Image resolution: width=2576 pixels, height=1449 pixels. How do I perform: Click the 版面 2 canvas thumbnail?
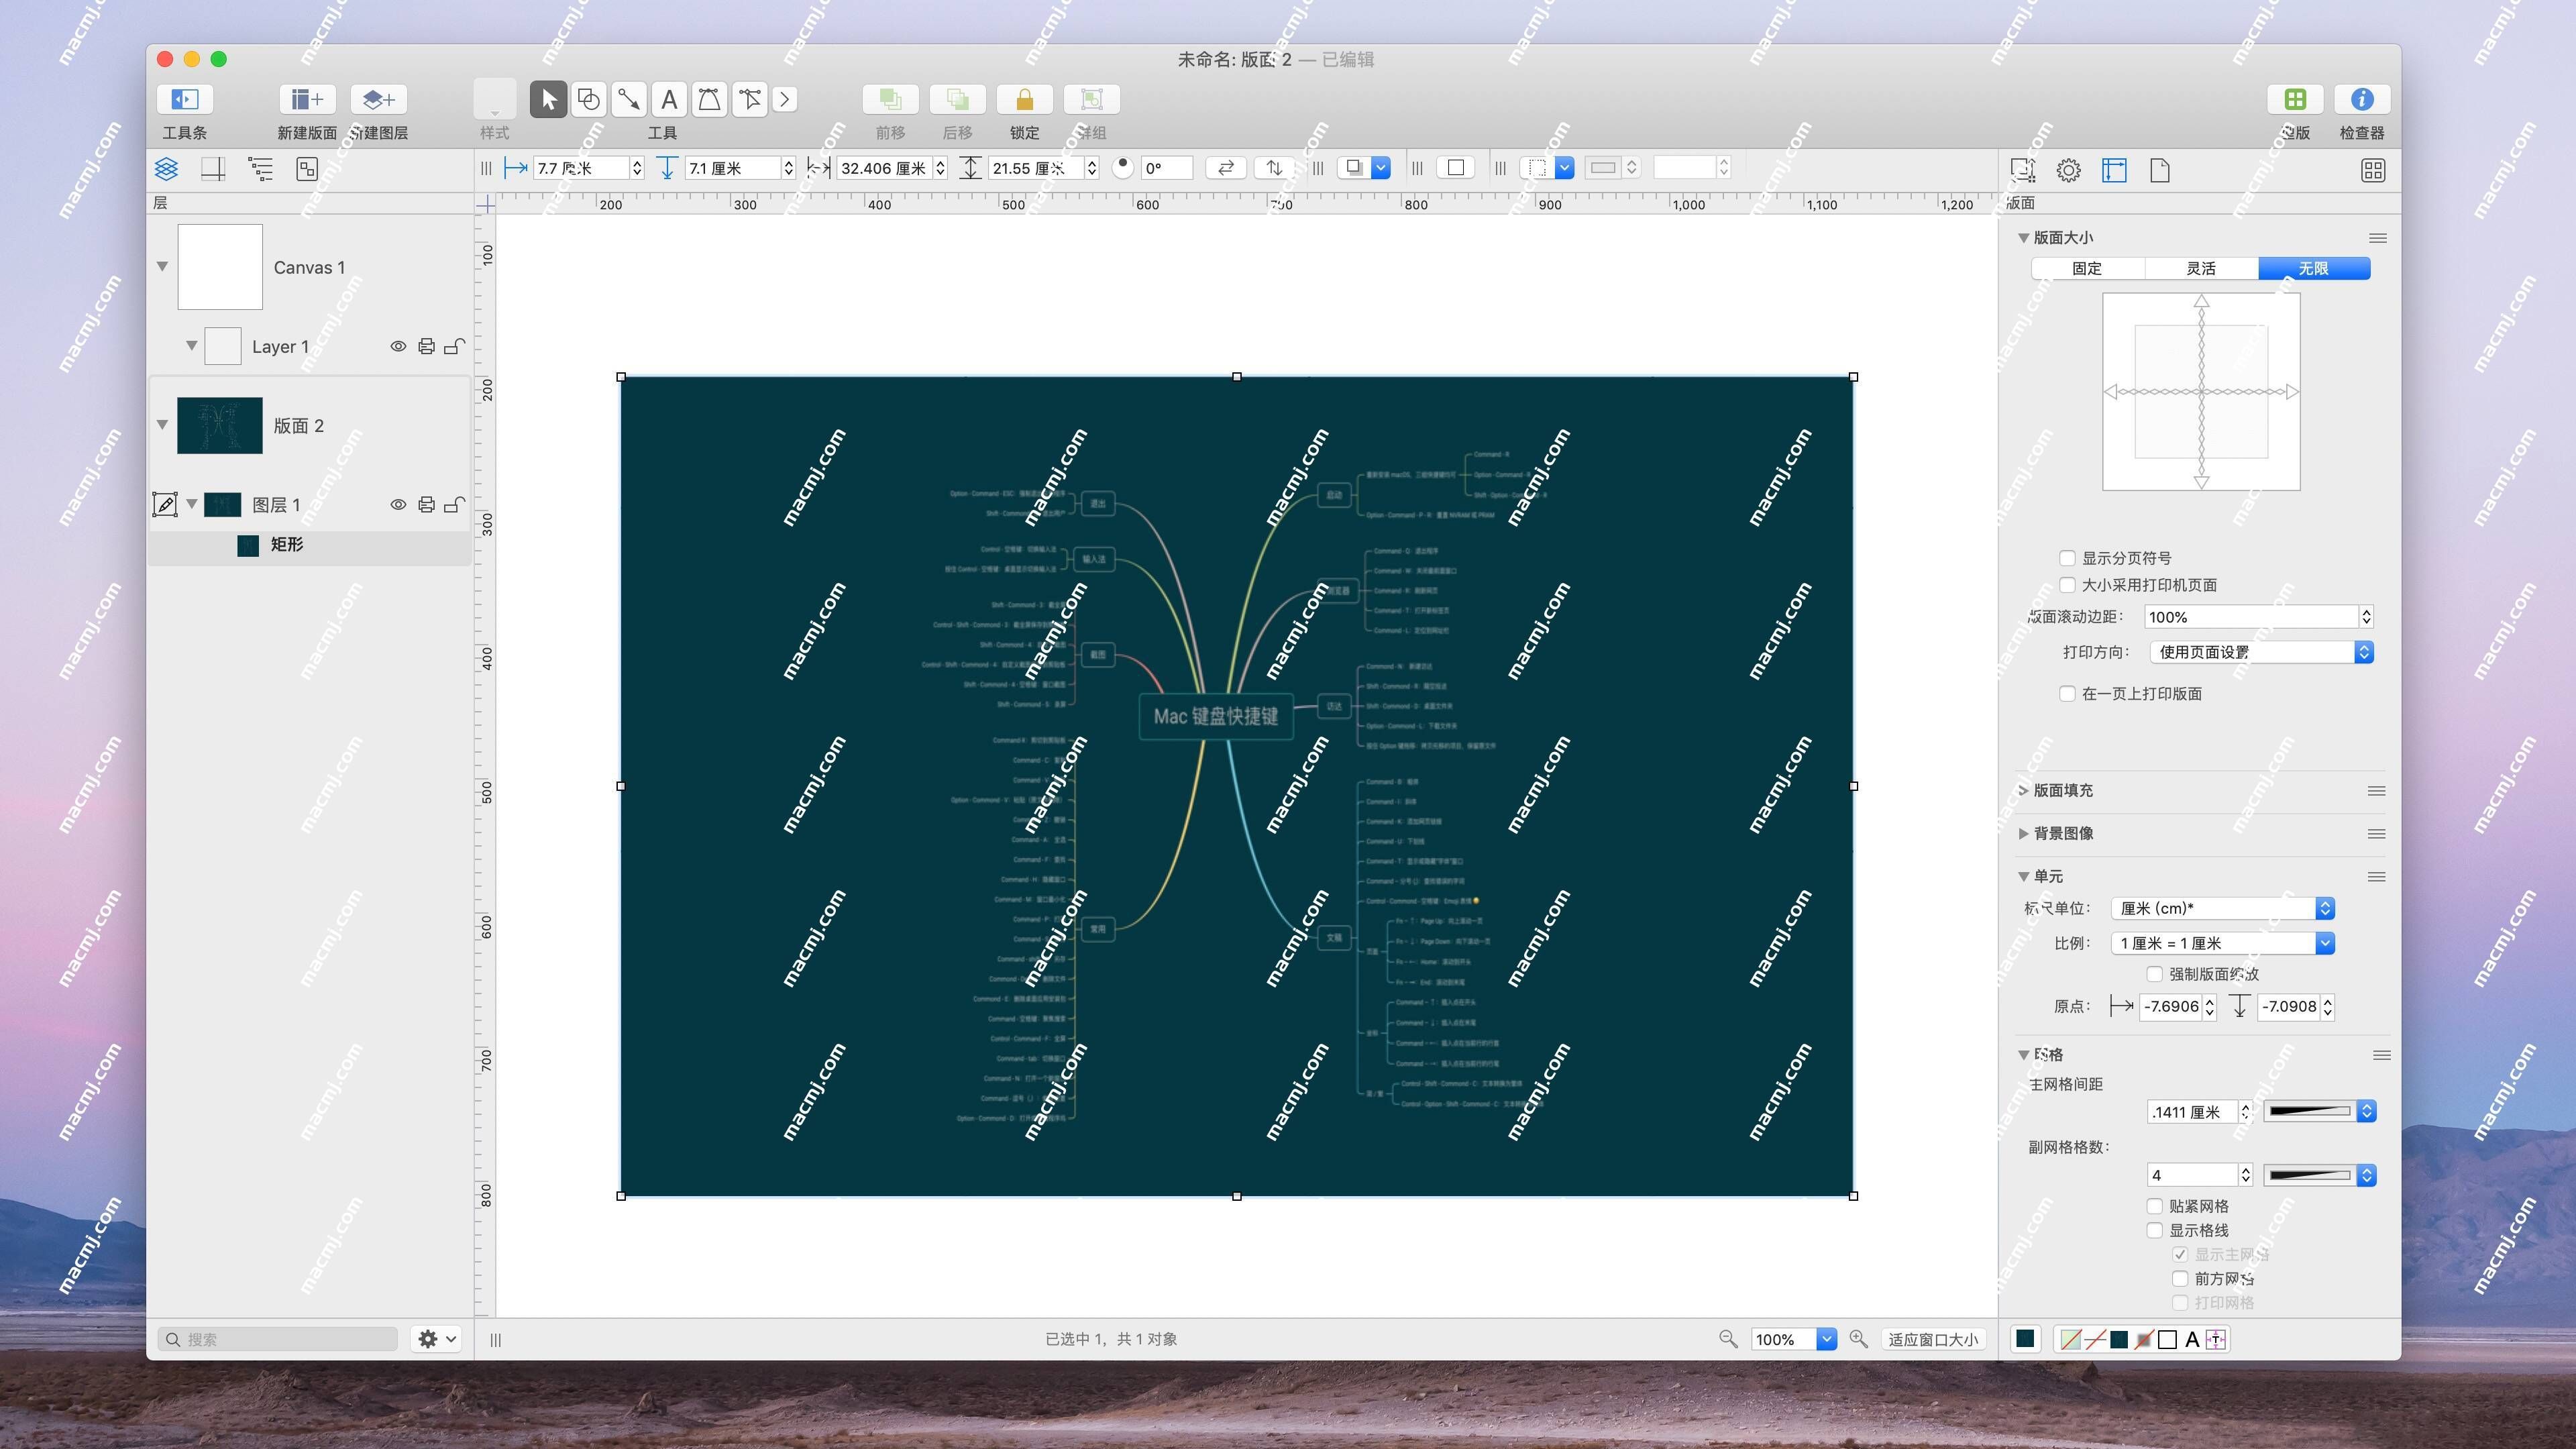coord(220,425)
